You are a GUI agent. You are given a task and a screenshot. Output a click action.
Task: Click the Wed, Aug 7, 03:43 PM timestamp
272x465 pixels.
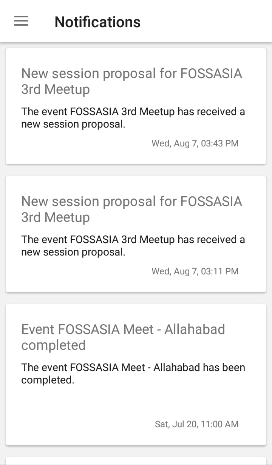(x=195, y=143)
